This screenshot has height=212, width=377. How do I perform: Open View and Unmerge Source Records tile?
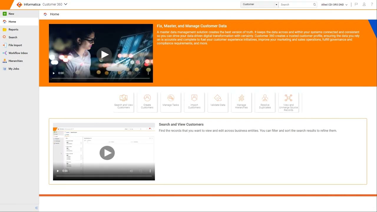[x=289, y=102]
